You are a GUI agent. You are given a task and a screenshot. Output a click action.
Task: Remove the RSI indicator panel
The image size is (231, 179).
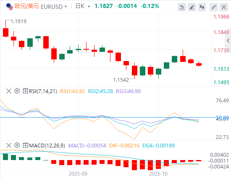tap(9, 91)
